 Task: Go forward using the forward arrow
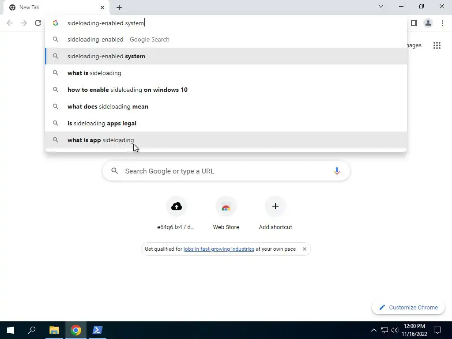24,23
